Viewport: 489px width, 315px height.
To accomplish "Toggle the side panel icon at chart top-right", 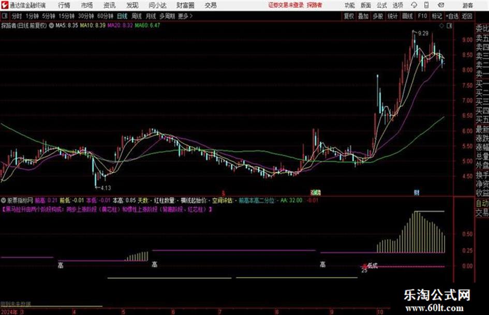I will tap(449, 26).
